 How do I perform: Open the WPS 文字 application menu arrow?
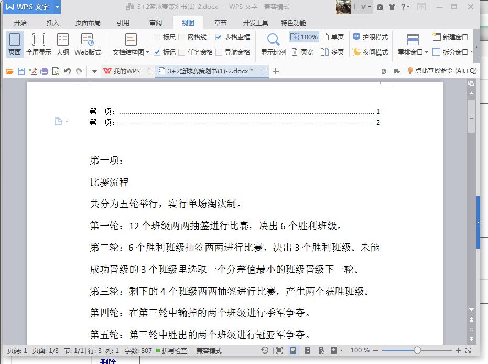click(57, 7)
